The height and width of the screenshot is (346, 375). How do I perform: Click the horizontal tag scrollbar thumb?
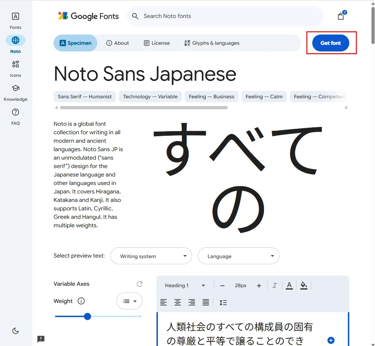coord(144,107)
